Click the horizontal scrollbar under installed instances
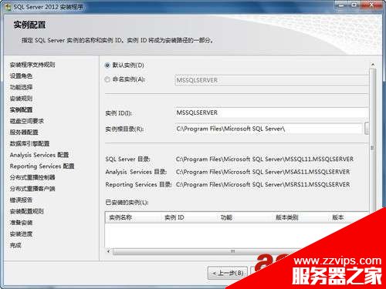The image size is (386, 289). pyautogui.click(x=206, y=251)
